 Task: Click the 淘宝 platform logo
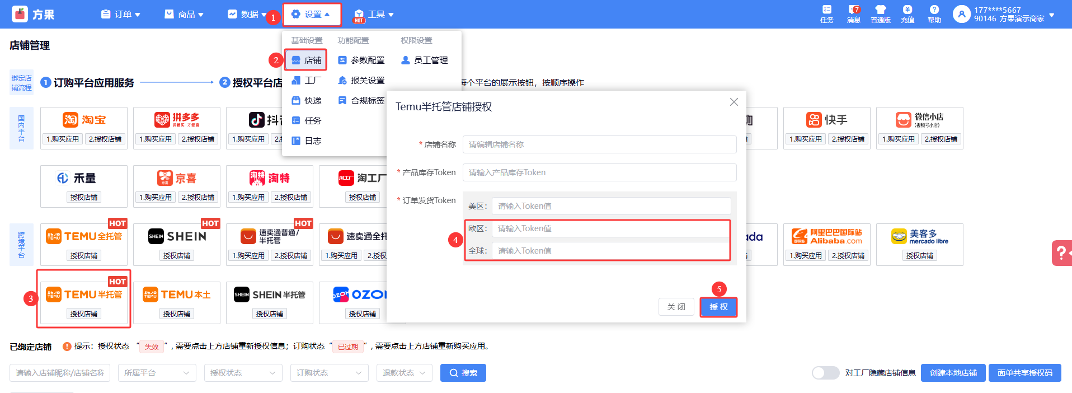pos(84,120)
